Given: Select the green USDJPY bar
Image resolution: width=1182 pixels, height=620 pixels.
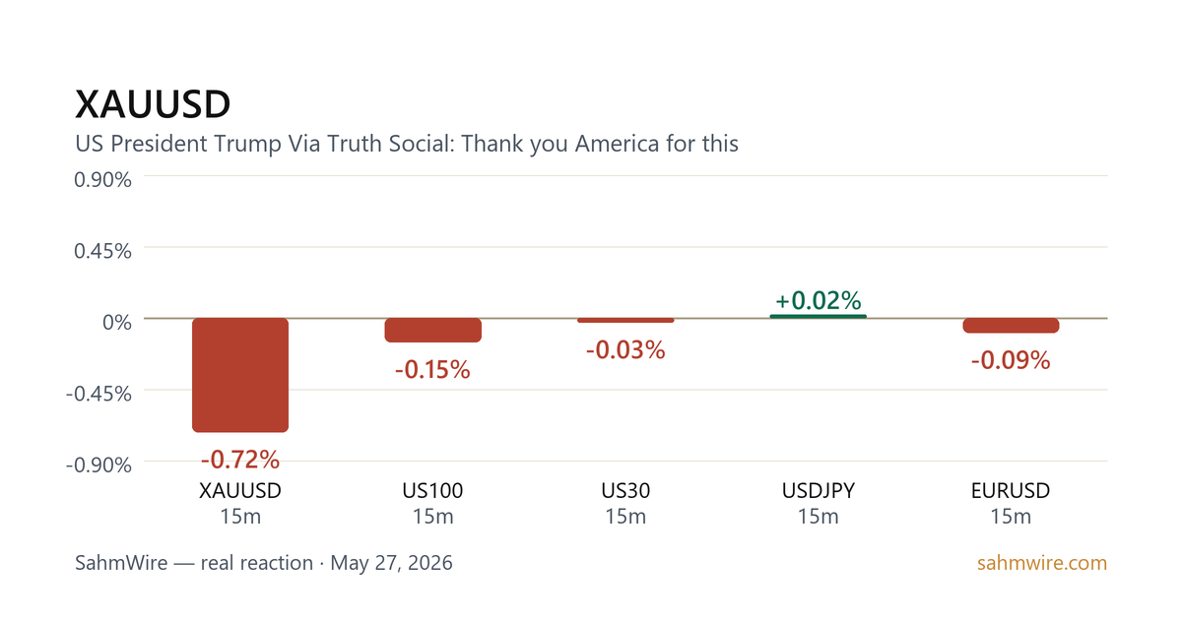Looking at the screenshot, I should point(819,316).
